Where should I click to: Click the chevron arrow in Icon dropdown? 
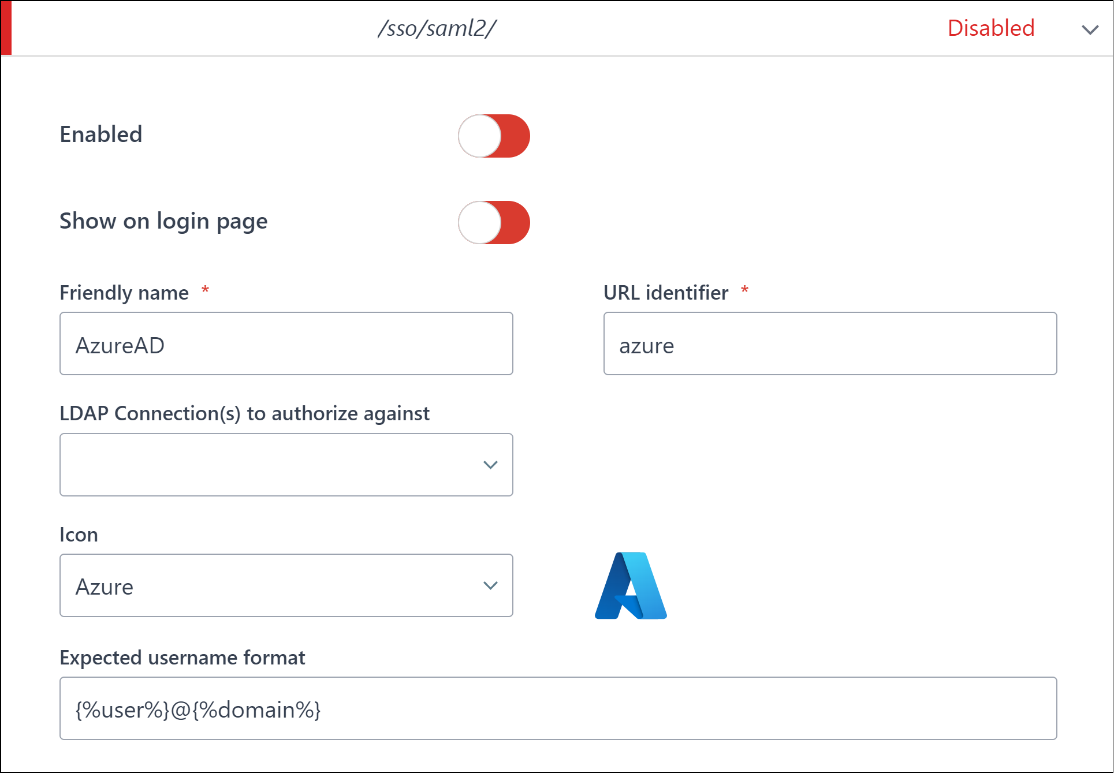tap(490, 585)
